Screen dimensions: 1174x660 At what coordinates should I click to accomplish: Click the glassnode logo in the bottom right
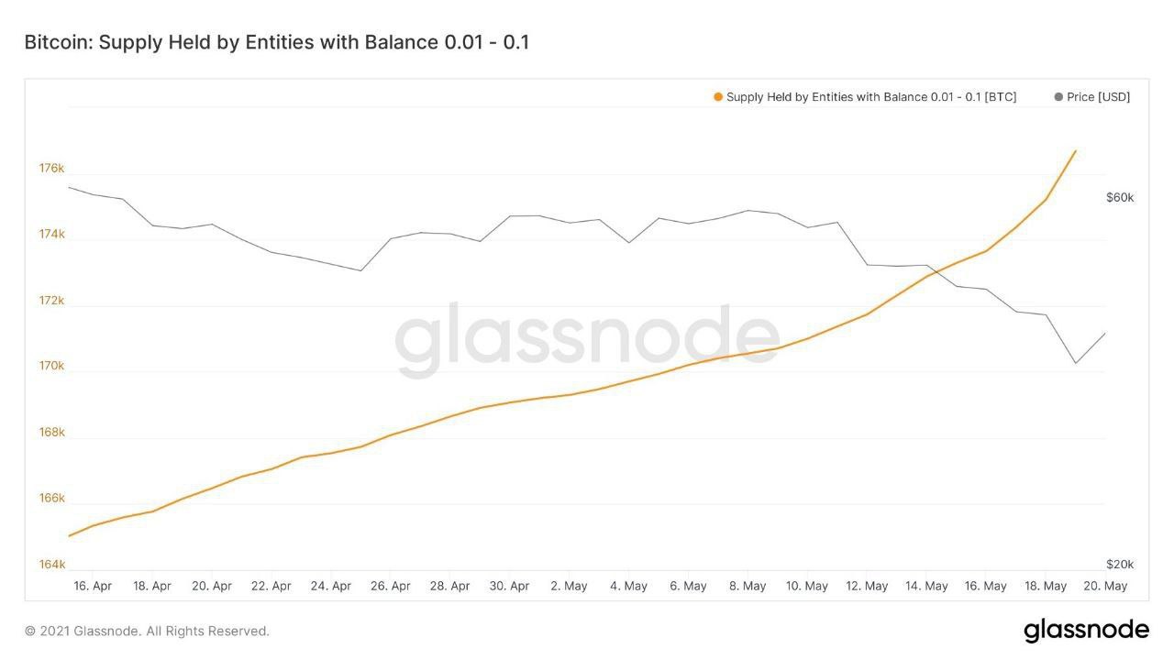click(1086, 630)
